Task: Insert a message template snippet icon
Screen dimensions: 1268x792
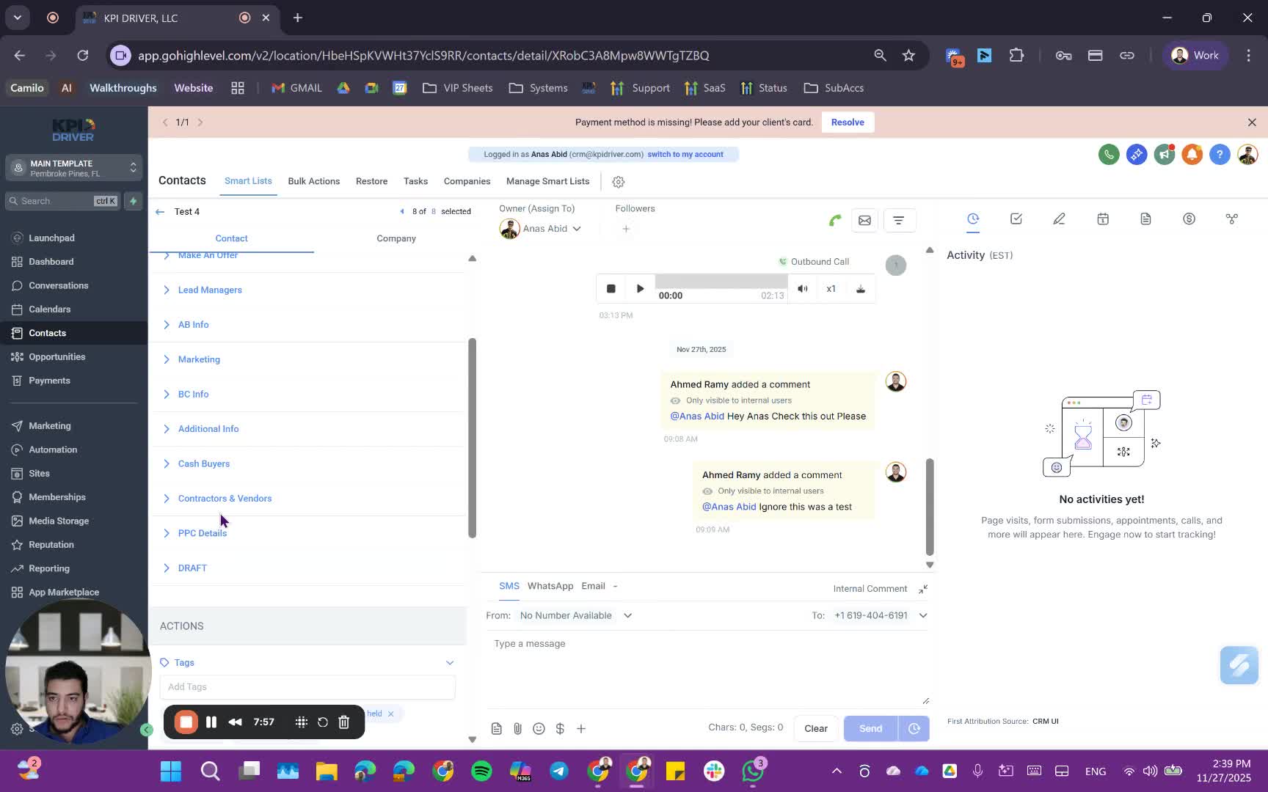Action: (x=497, y=729)
